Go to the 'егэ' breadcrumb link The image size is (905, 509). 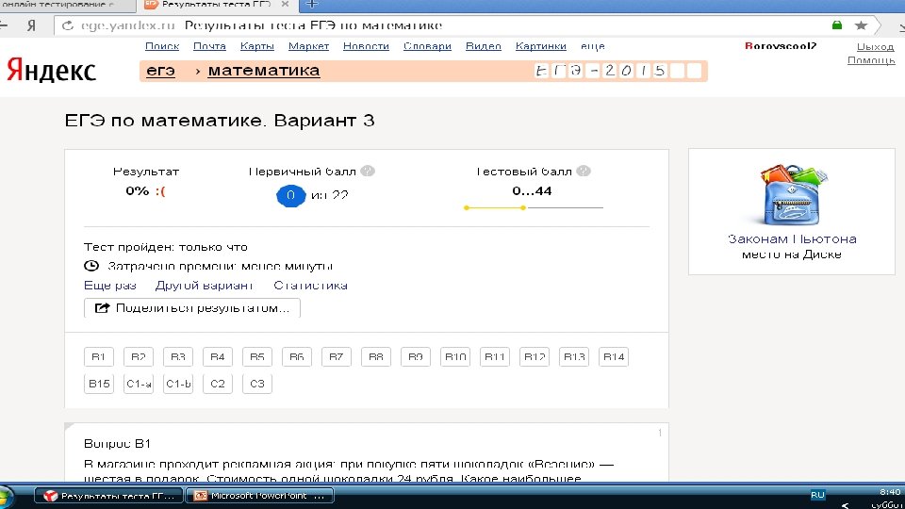[160, 71]
